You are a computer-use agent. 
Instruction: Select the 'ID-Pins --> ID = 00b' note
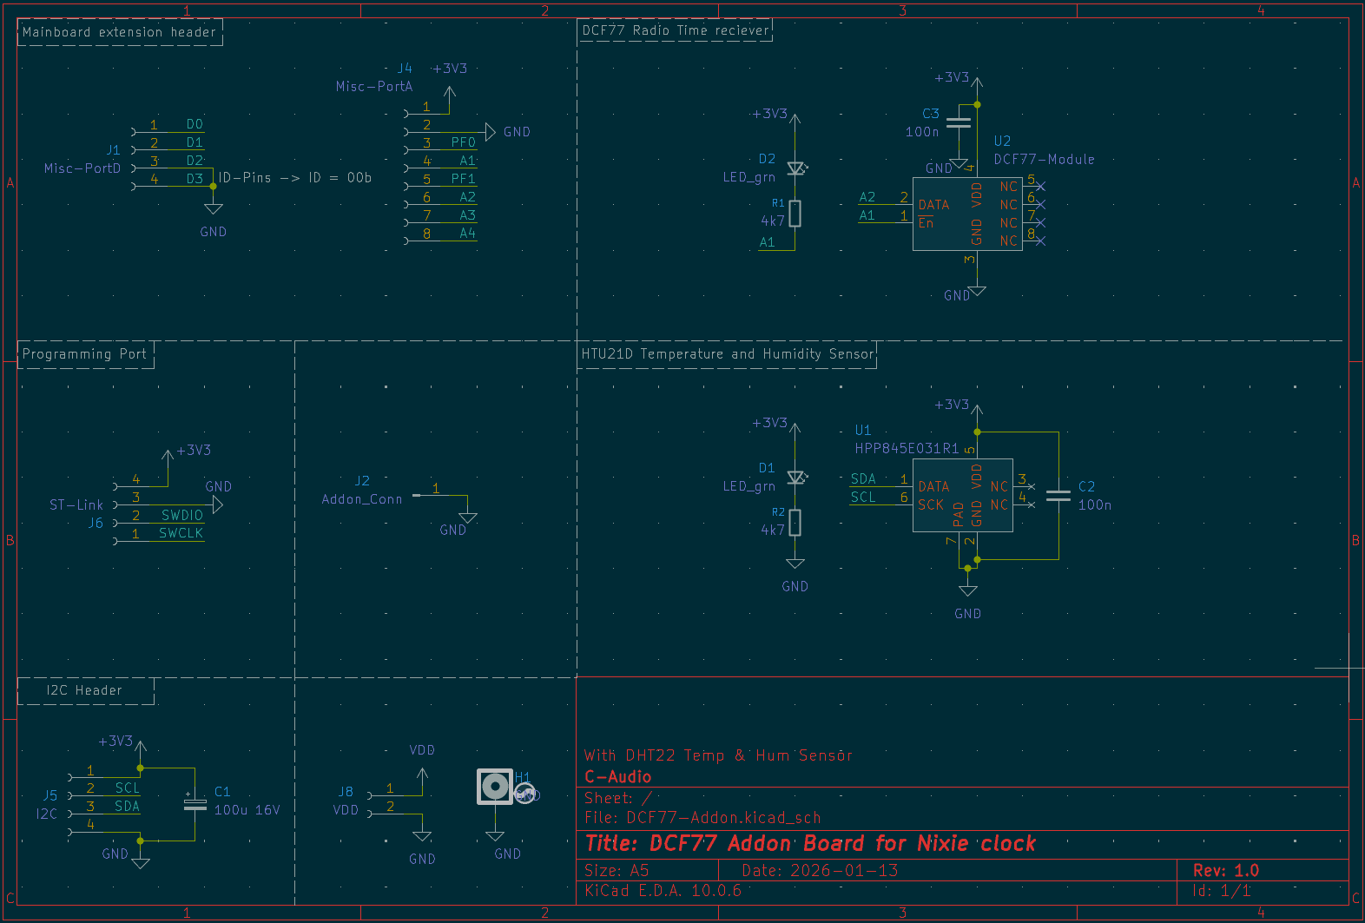point(295,178)
